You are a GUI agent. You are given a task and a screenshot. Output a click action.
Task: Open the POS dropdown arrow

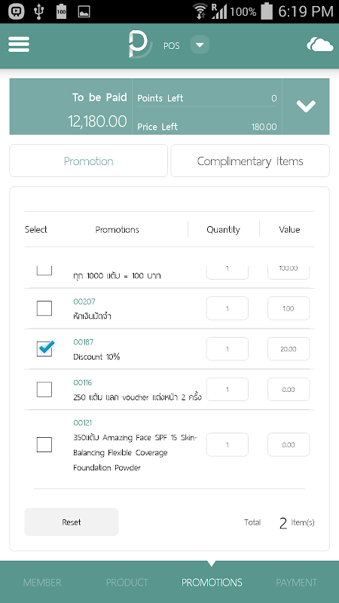point(200,44)
